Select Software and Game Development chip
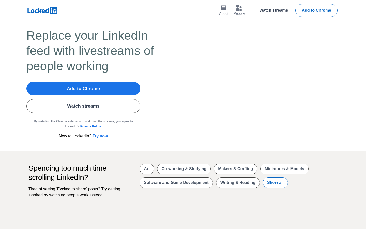The image size is (366, 229). (176, 183)
